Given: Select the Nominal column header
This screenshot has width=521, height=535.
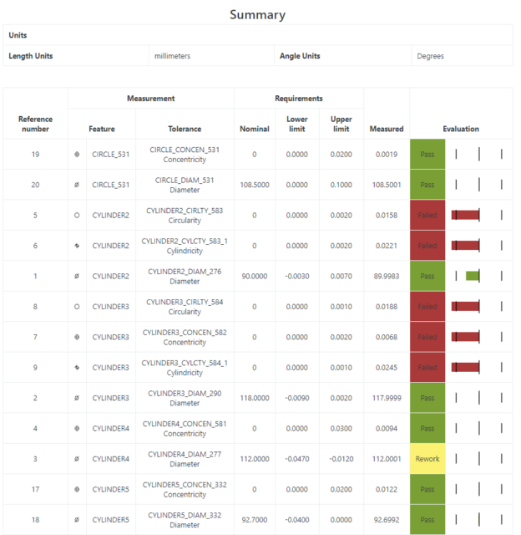Looking at the screenshot, I should point(255,129).
